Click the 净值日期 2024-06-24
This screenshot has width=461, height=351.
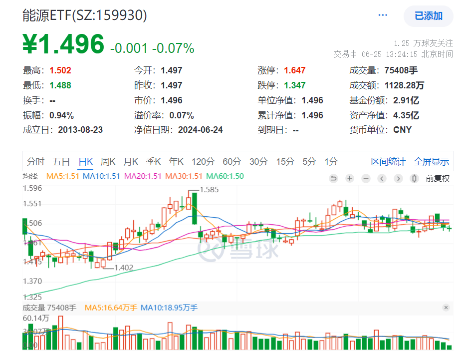tap(200, 130)
